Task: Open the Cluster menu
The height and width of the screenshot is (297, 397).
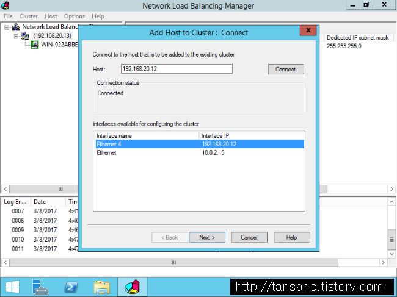Action: tap(29, 16)
